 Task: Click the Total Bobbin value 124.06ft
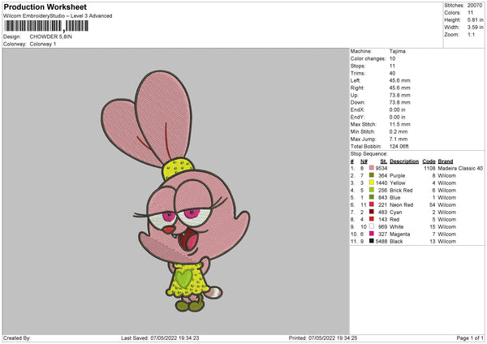coord(399,146)
